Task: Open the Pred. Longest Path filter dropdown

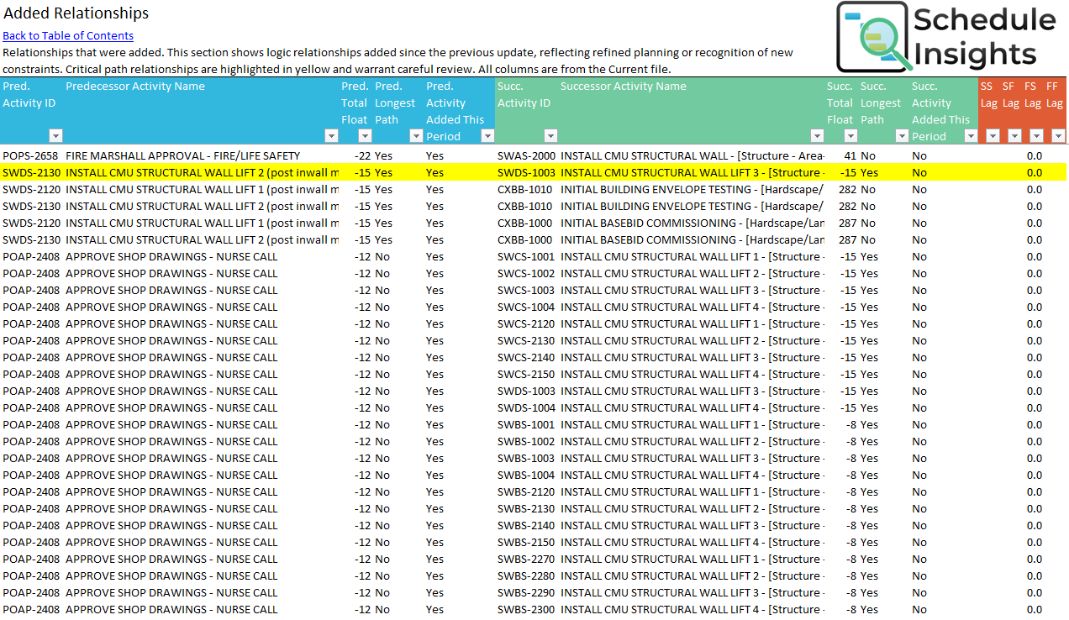Action: [x=415, y=136]
